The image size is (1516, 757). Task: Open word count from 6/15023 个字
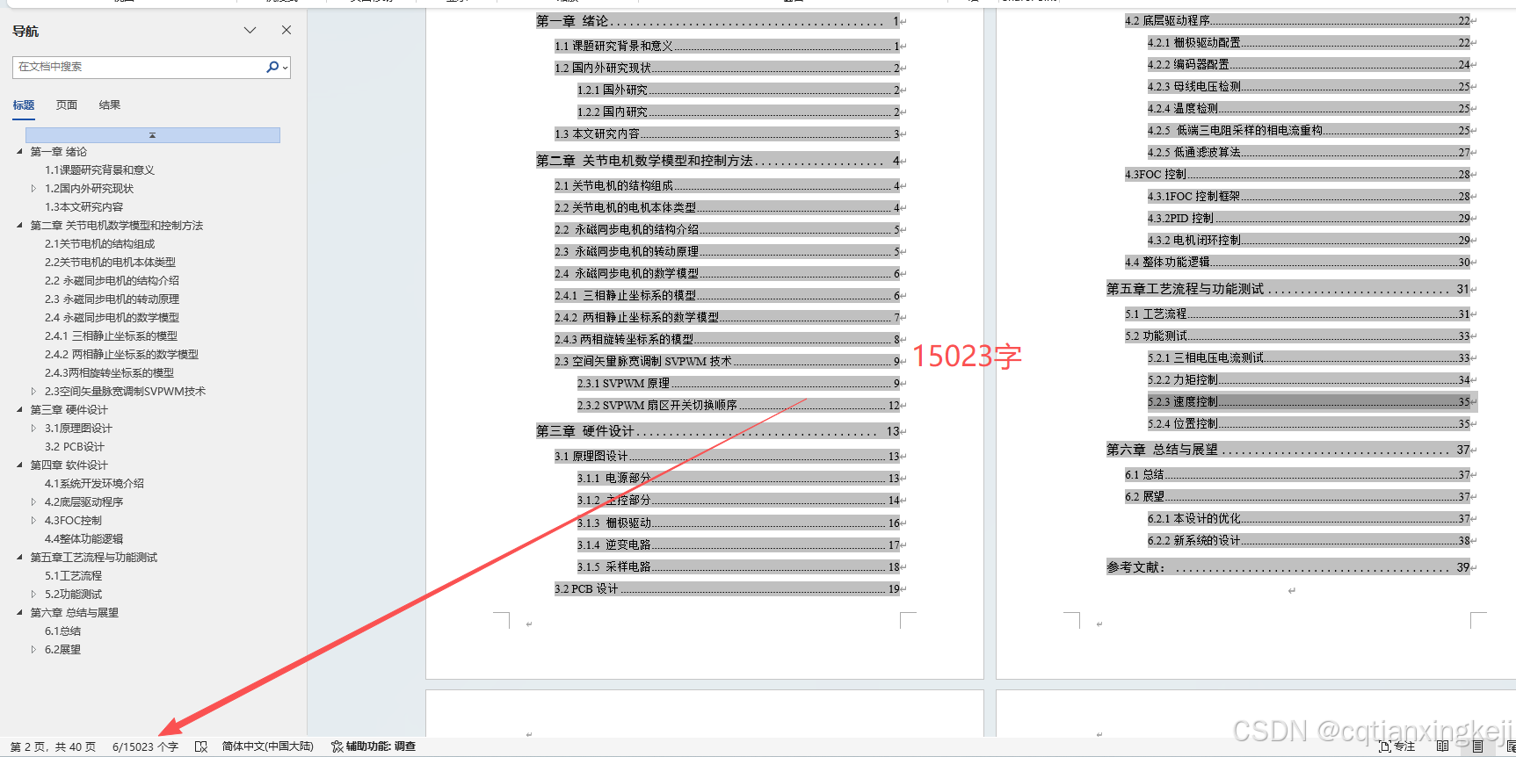click(145, 746)
